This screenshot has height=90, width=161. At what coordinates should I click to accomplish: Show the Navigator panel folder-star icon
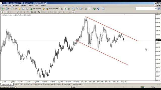click(19, 9)
